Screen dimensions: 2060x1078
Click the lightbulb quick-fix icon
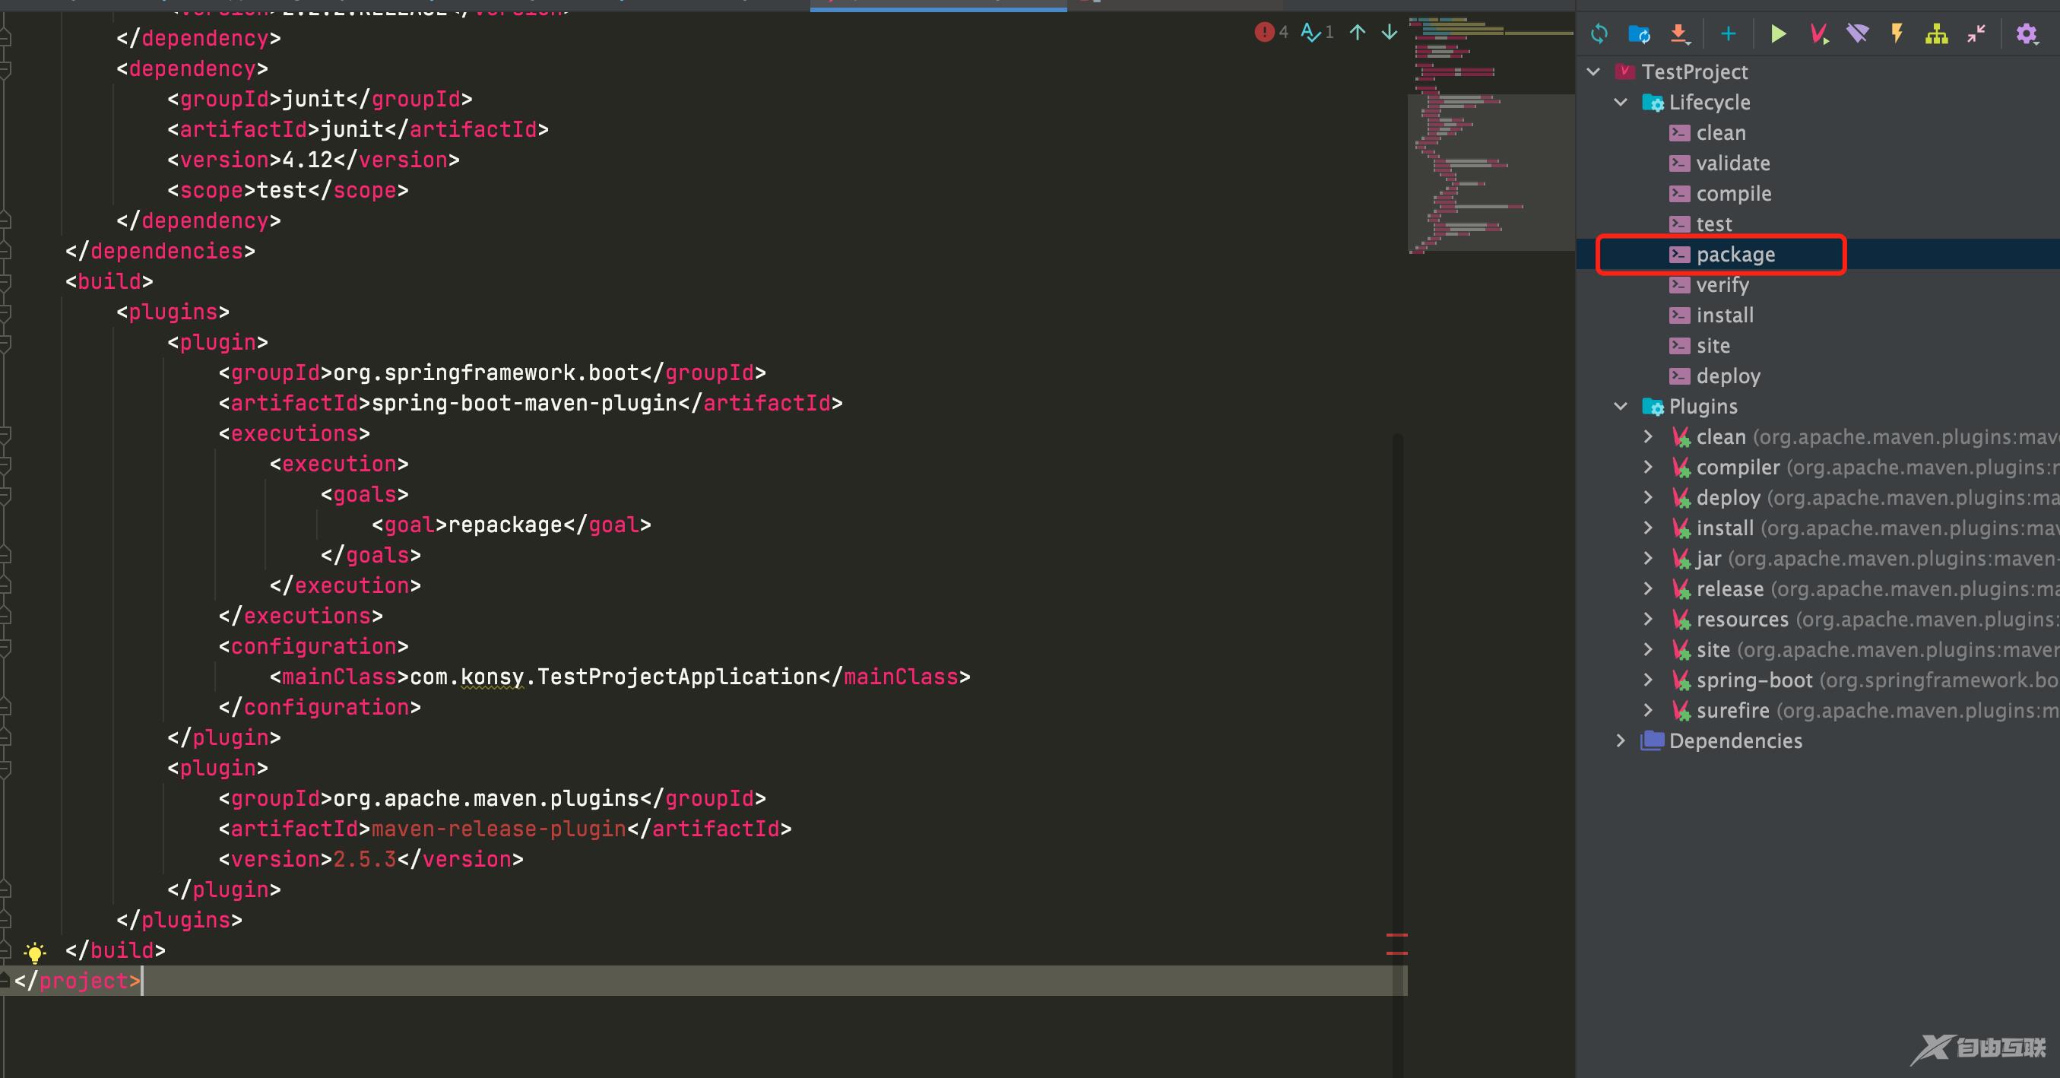click(x=34, y=952)
